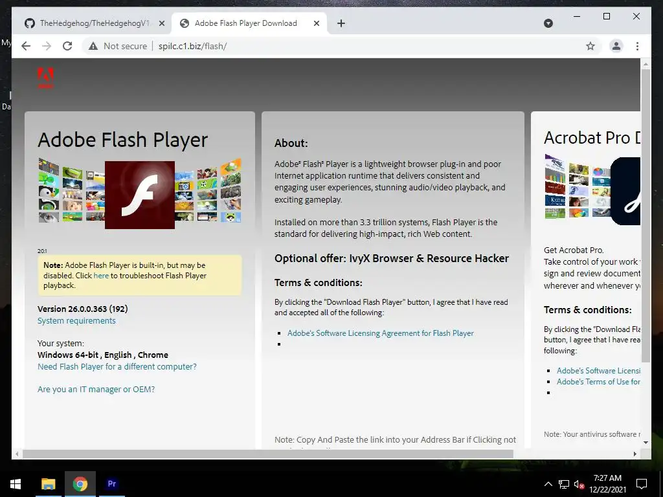Click the scroll left arrow

pos(17,454)
